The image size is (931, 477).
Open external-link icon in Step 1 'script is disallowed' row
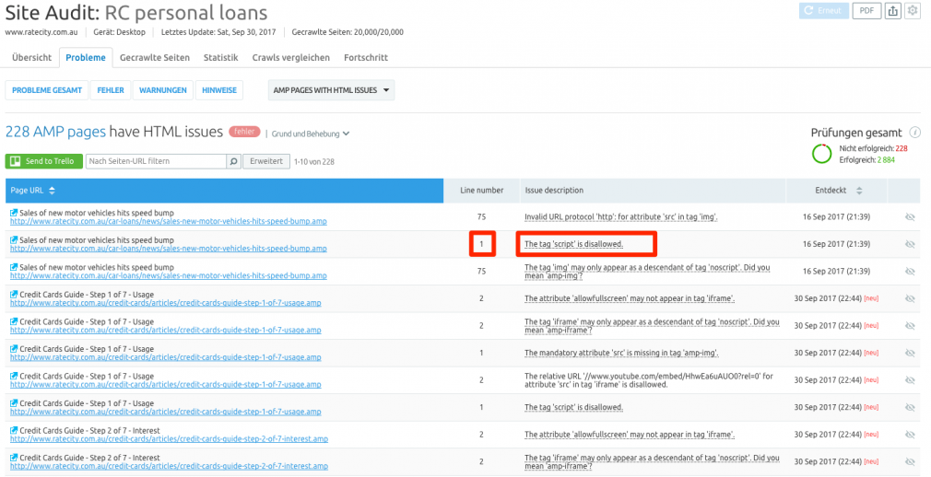14,403
